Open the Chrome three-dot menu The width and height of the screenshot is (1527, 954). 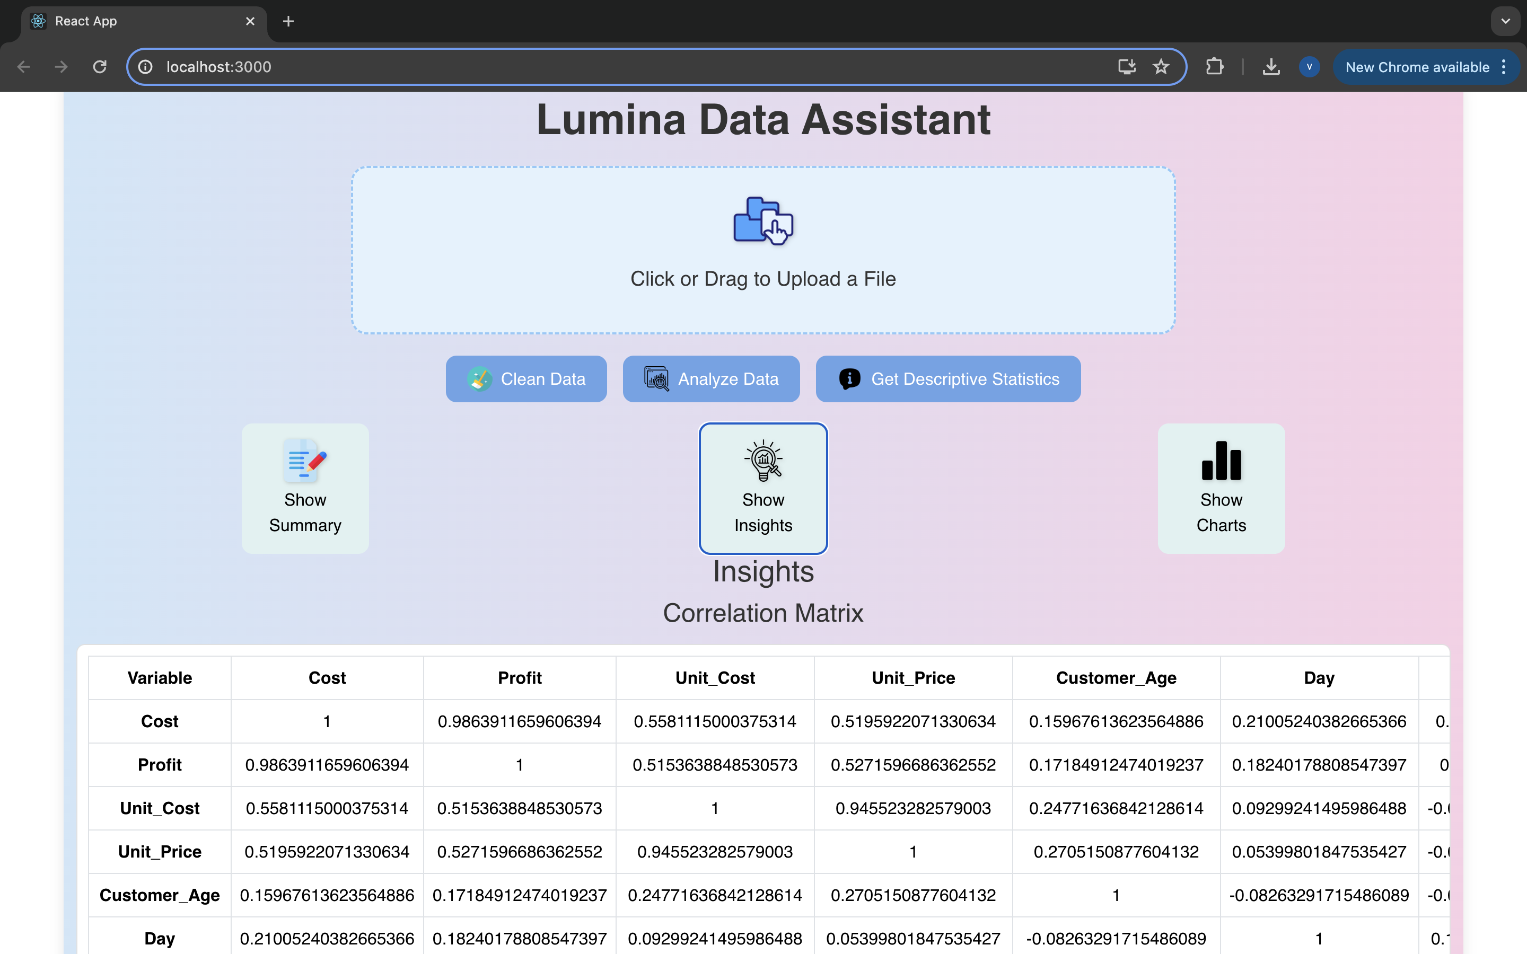coord(1504,67)
